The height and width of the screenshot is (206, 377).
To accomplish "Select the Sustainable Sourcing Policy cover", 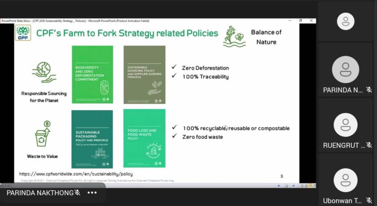I will click(144, 74).
